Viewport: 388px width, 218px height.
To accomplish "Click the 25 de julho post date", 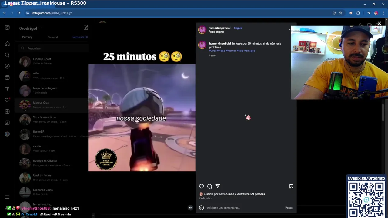I will (205, 198).
